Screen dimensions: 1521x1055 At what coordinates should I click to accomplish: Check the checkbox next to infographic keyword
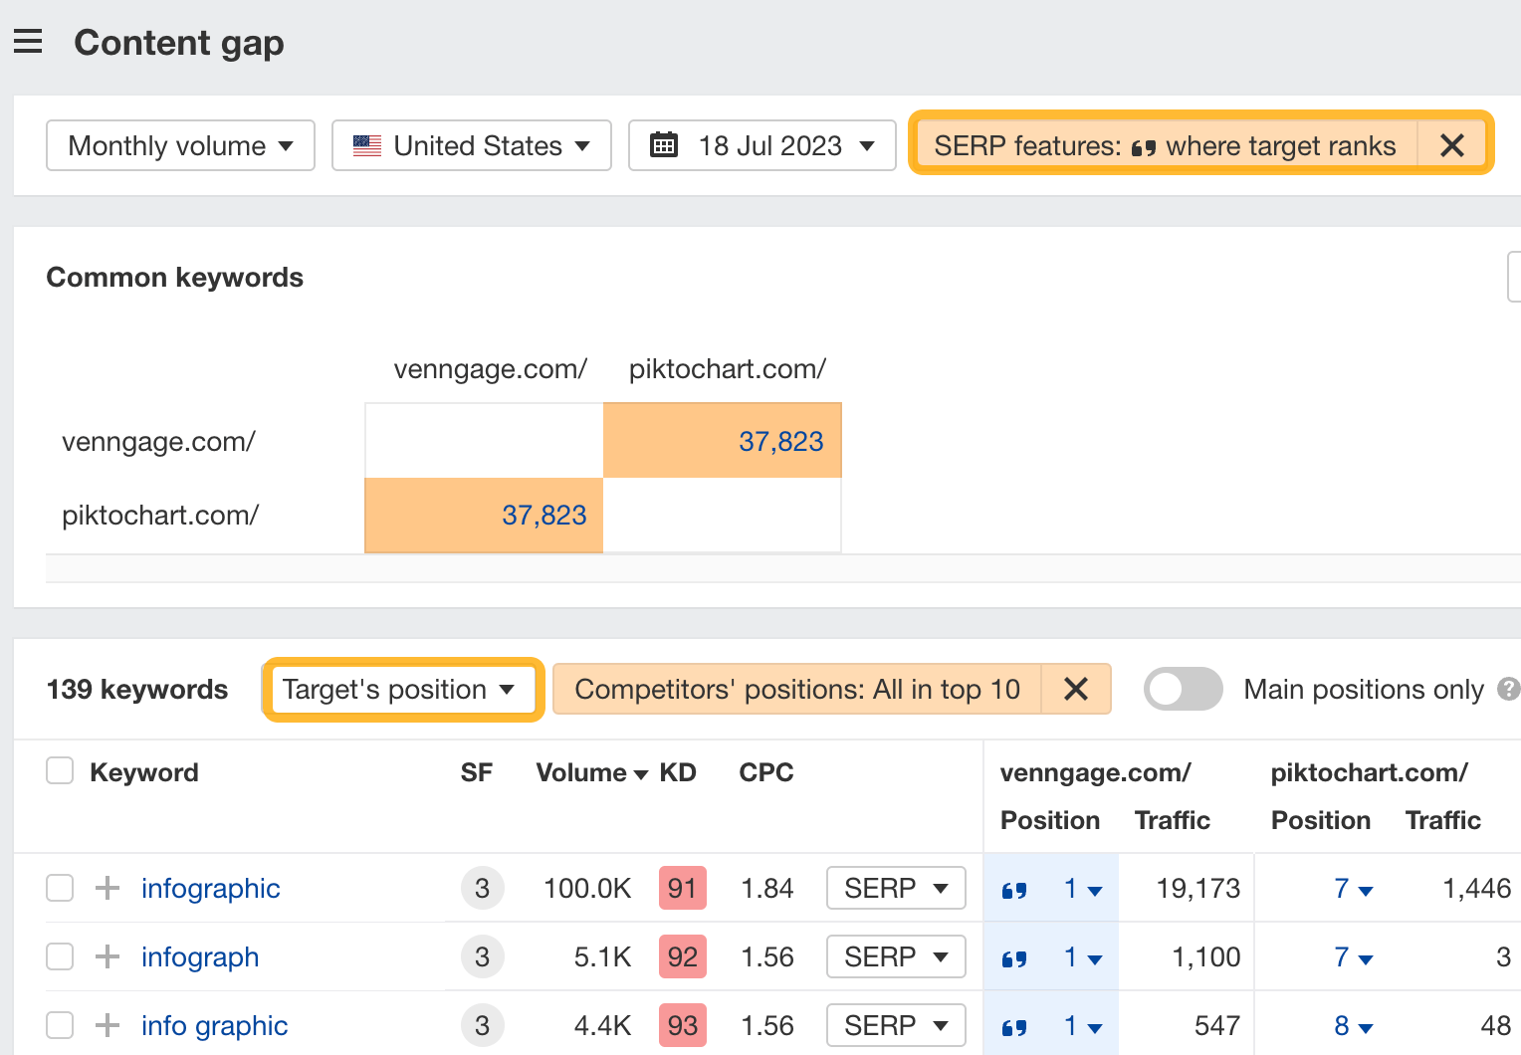coord(60,888)
